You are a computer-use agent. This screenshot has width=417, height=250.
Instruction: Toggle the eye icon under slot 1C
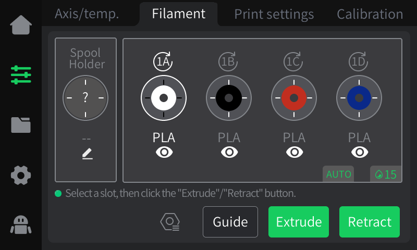click(x=294, y=152)
